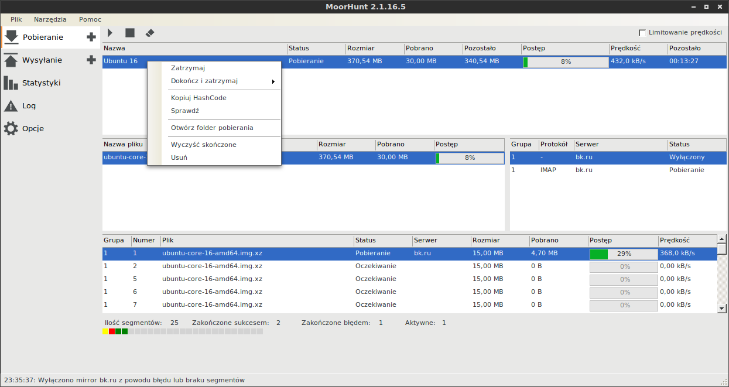This screenshot has width=729, height=387.
Task: Select segment number 6 row
Action: click(409, 292)
